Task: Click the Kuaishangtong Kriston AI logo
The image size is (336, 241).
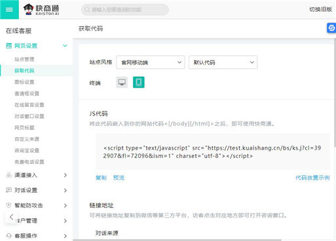Action: tap(41, 10)
